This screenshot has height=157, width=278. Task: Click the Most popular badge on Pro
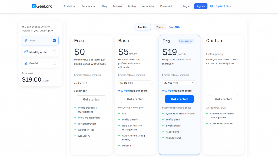point(186,41)
